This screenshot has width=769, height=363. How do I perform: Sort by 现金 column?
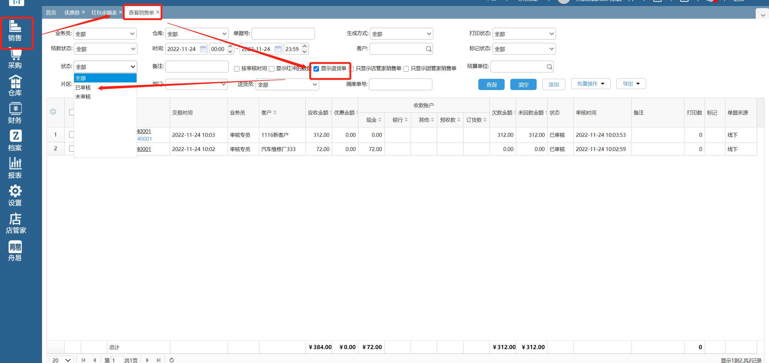point(380,120)
